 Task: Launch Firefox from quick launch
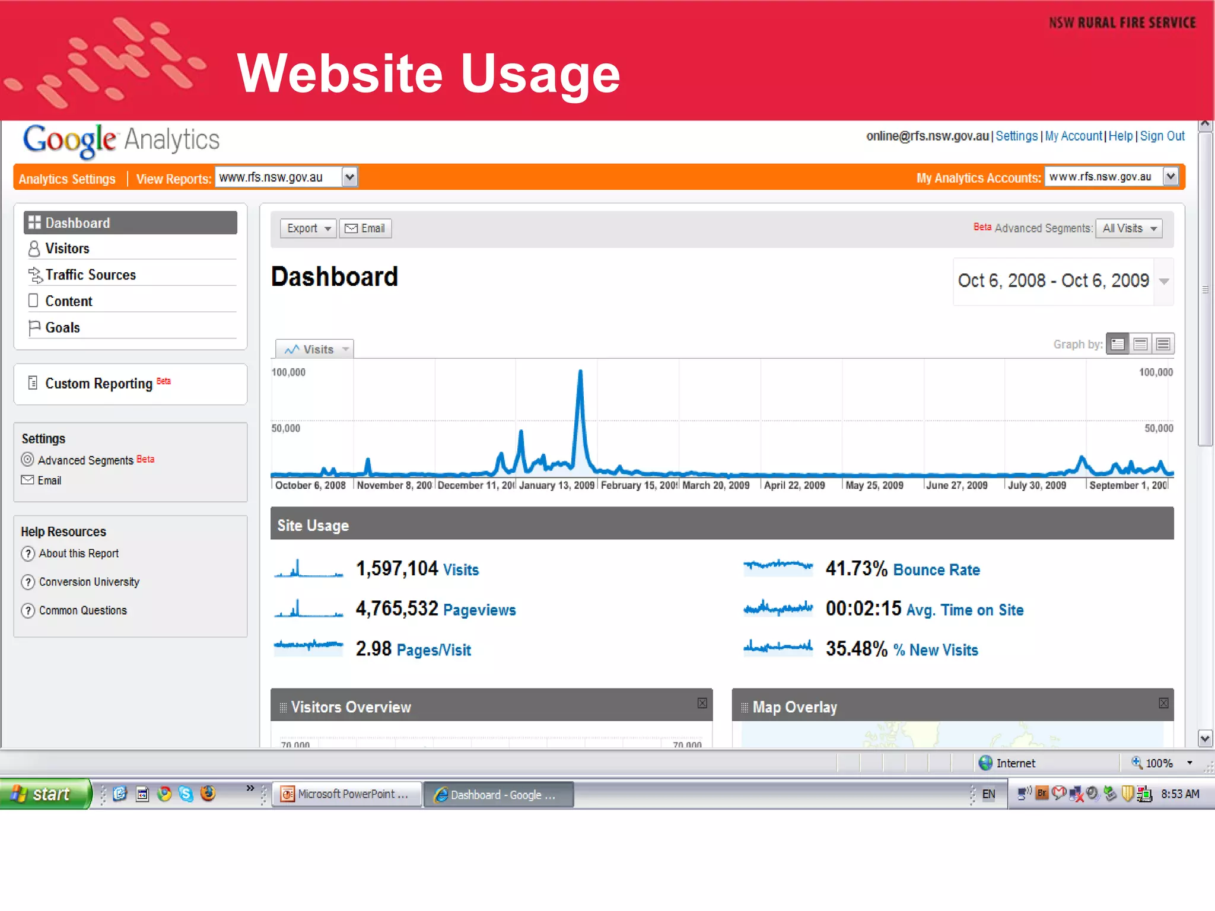click(x=208, y=794)
